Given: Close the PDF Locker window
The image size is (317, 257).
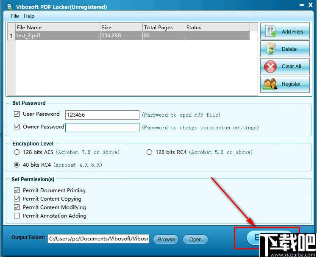Looking at the screenshot, I should pos(311,5).
